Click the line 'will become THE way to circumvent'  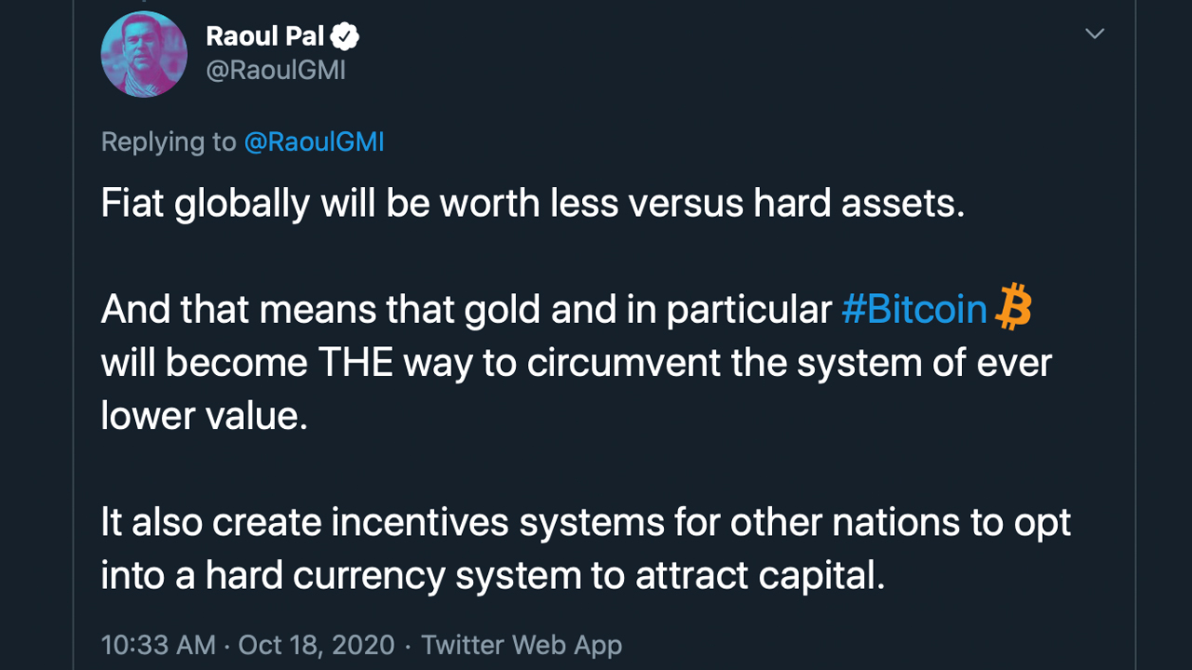click(576, 362)
